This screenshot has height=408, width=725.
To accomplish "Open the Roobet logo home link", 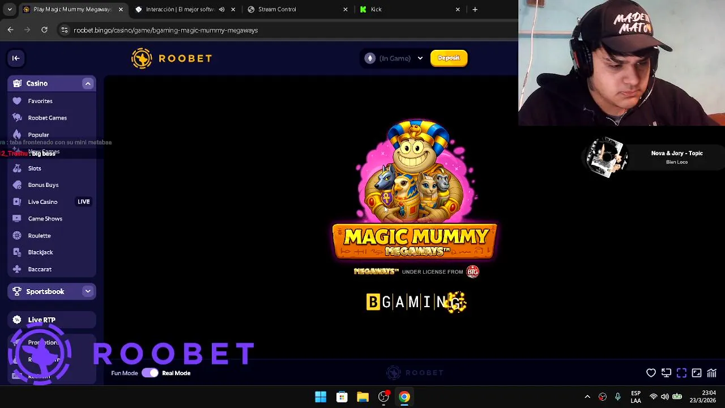I will [x=172, y=58].
